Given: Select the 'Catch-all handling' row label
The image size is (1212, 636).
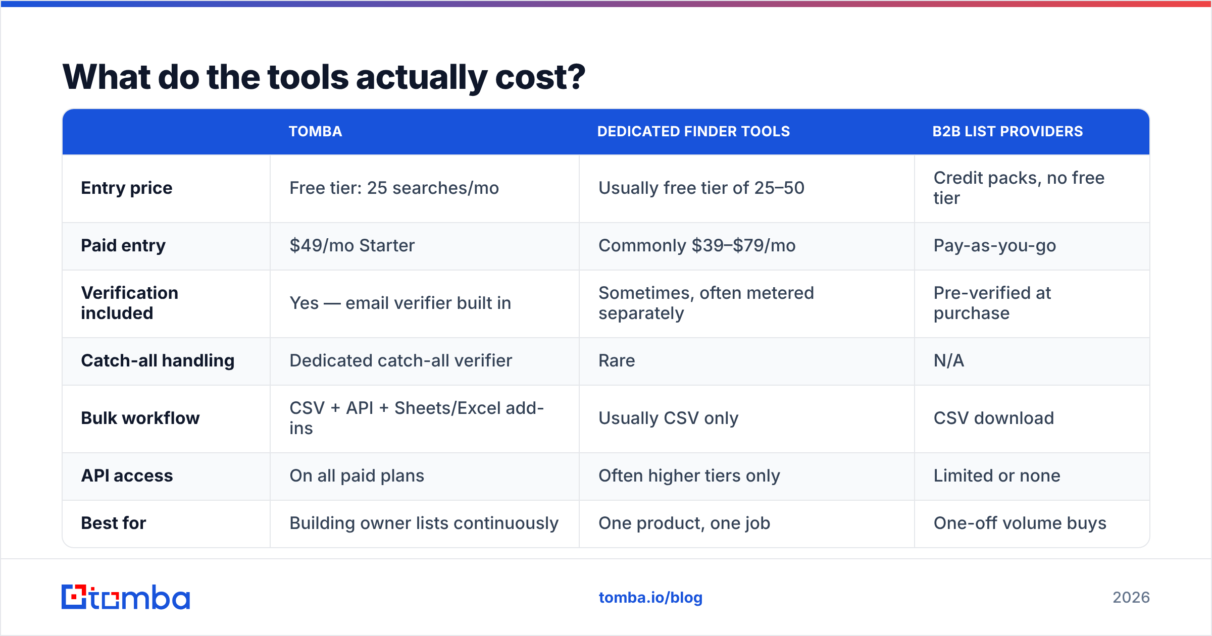Looking at the screenshot, I should [x=158, y=361].
